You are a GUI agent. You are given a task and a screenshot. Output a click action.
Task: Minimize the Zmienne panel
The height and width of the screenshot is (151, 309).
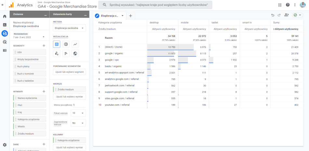[45, 14]
